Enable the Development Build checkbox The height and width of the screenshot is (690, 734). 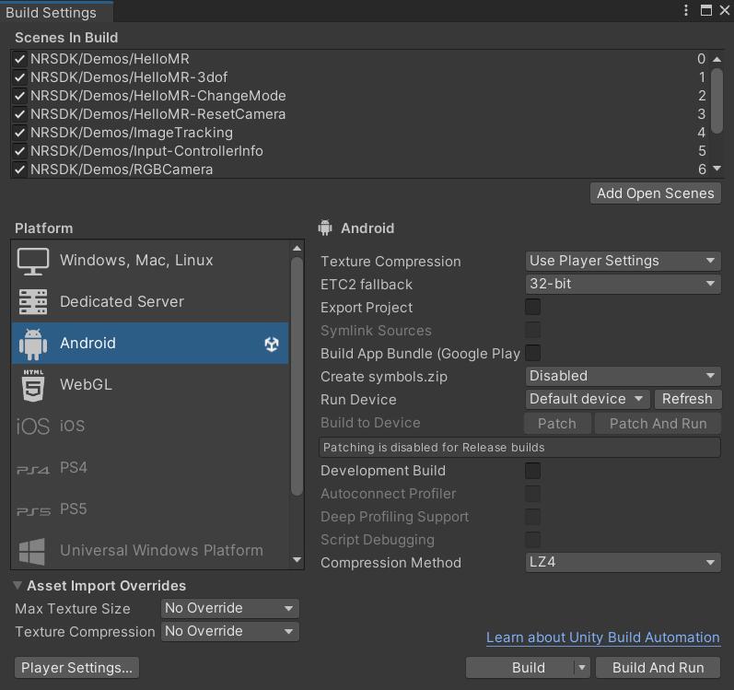point(532,471)
